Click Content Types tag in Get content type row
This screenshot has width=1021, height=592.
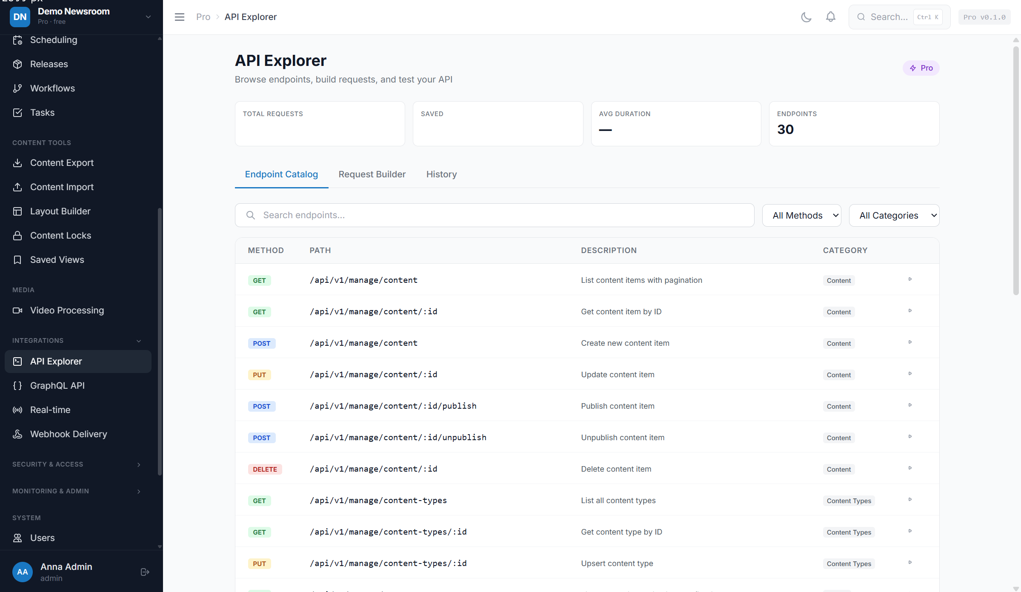coord(849,532)
